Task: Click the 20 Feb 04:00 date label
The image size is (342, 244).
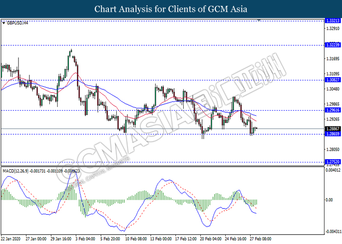Action: tap(211, 239)
